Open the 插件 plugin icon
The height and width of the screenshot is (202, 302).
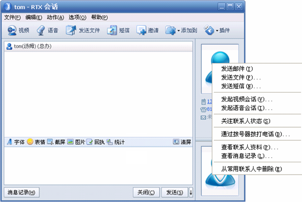click(x=209, y=30)
